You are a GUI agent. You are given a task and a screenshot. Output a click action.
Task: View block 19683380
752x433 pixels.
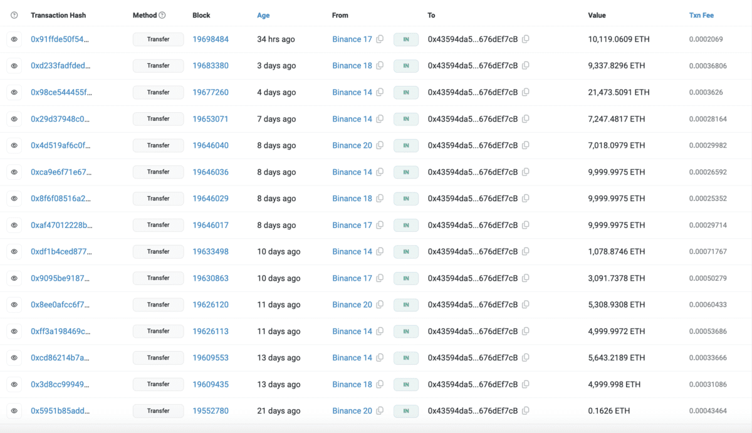211,66
